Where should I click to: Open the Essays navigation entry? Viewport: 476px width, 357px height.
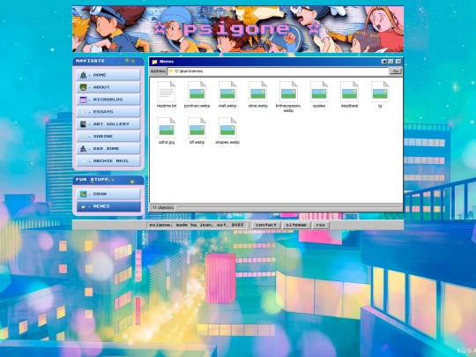(x=108, y=112)
